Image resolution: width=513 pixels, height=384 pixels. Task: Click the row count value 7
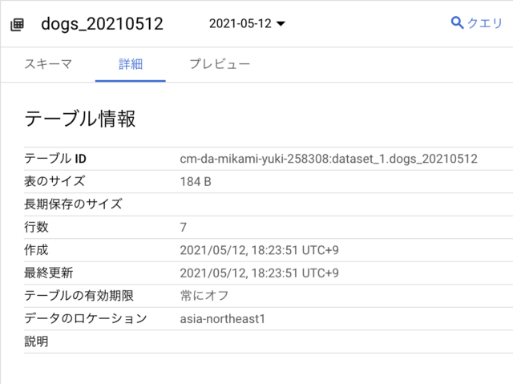(184, 228)
